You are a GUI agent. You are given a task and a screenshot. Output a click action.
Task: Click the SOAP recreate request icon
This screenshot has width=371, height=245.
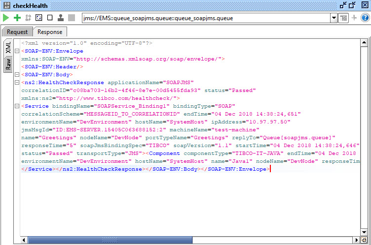28,18
